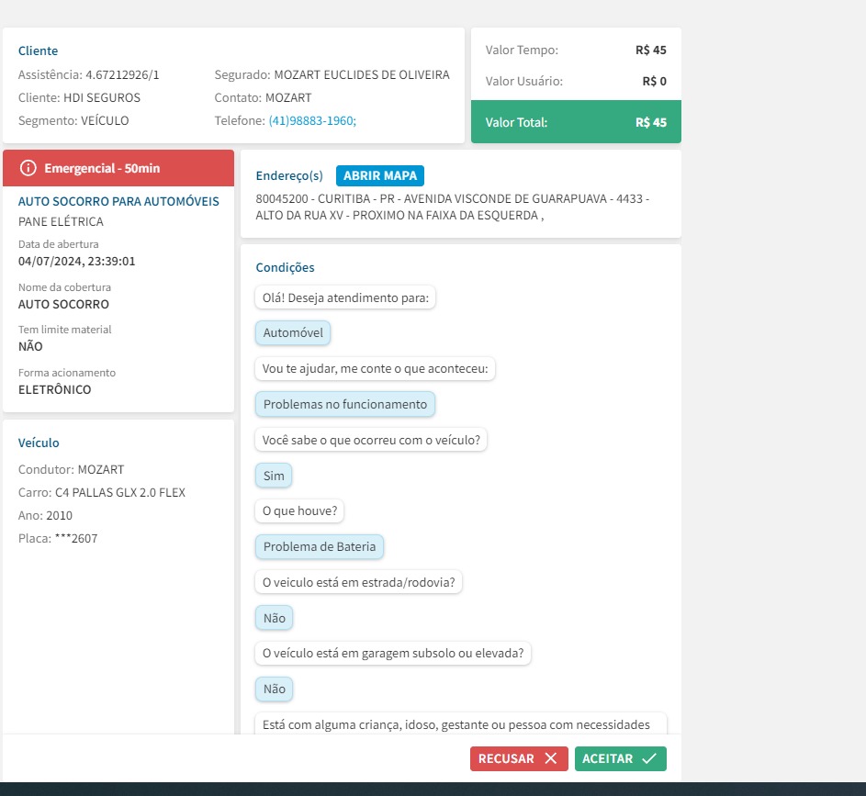Accept the service with ACEITAR button
Screen dimensions: 866x796
620,758
